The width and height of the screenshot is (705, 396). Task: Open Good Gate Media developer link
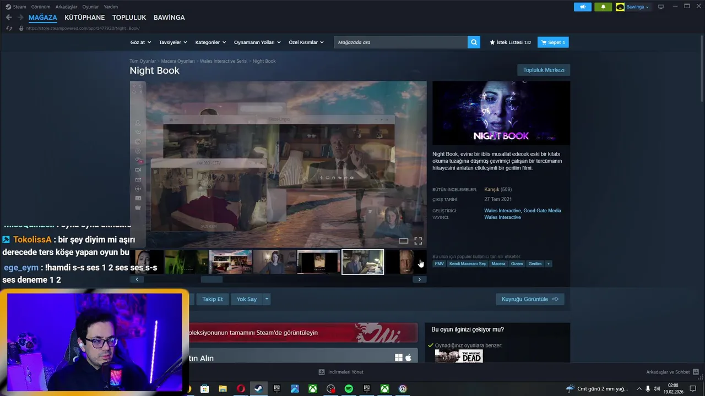(542, 211)
